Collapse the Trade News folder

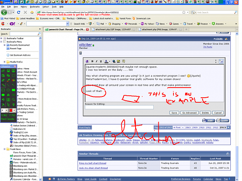[5, 149]
